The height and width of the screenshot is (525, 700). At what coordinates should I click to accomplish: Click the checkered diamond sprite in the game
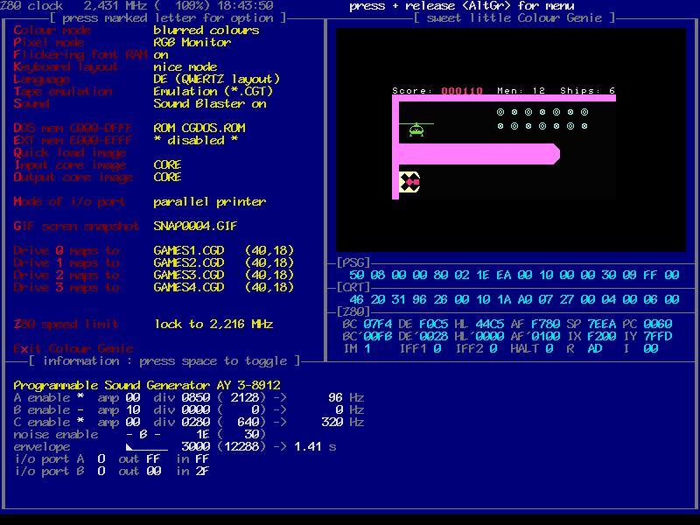[409, 182]
